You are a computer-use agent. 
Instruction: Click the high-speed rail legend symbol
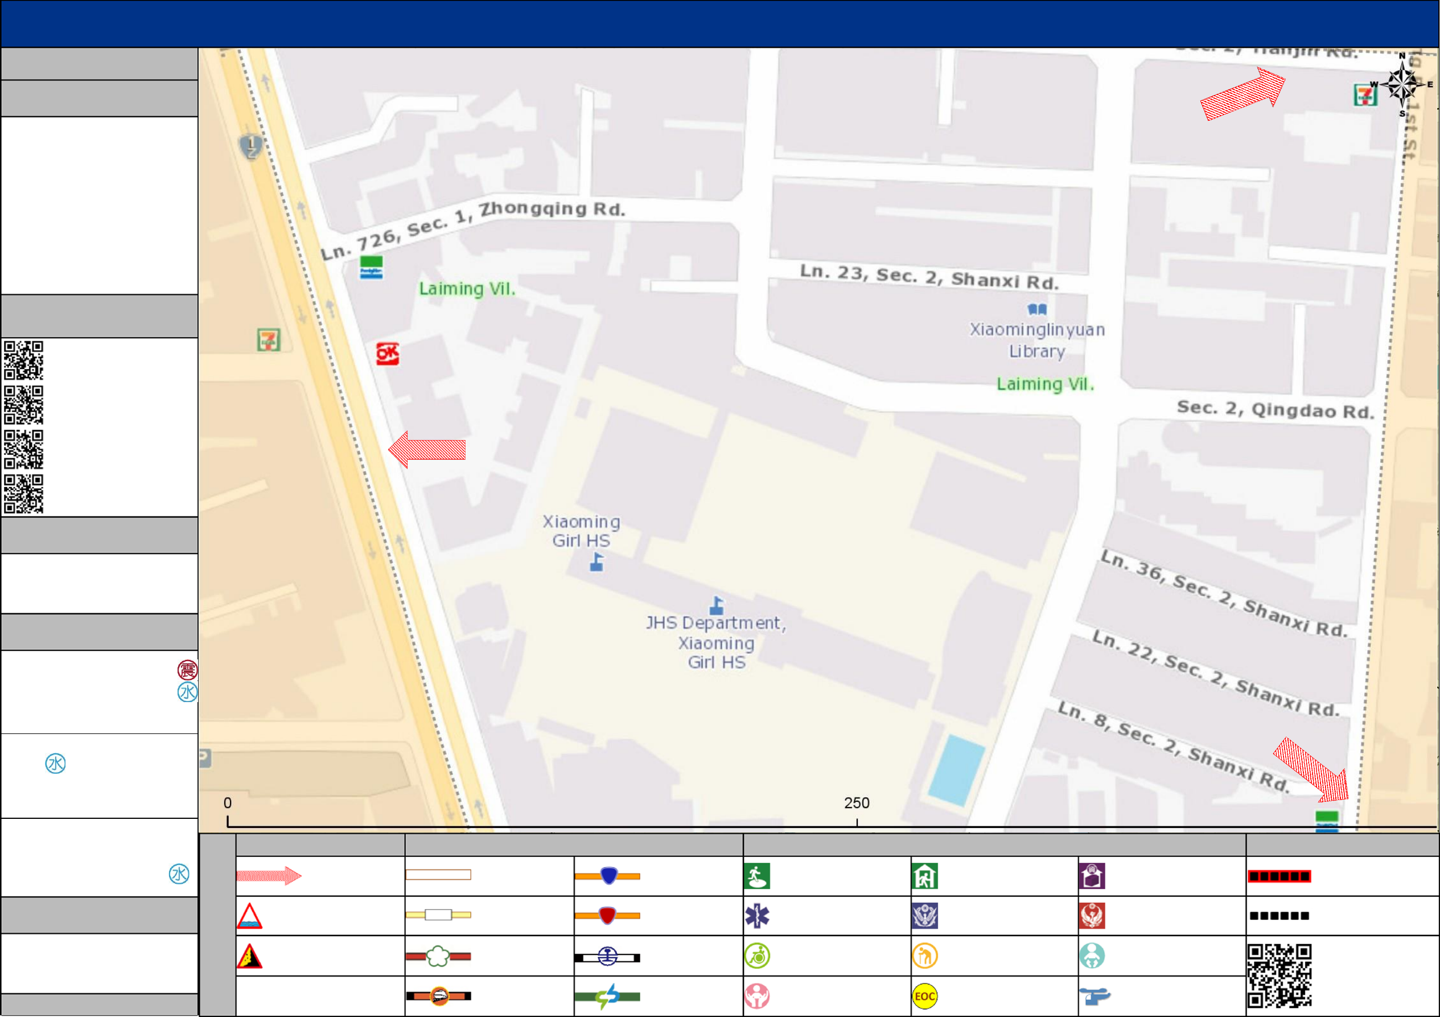pyautogui.click(x=438, y=996)
